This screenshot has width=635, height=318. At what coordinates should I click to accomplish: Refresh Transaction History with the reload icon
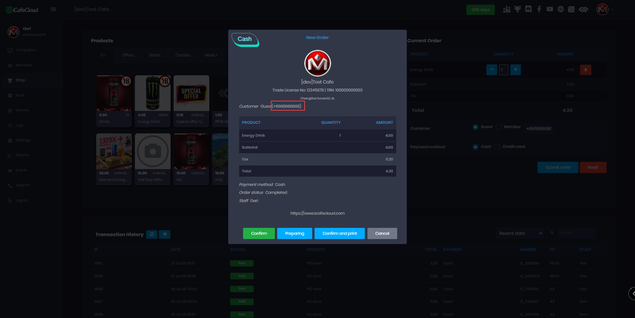click(x=152, y=234)
